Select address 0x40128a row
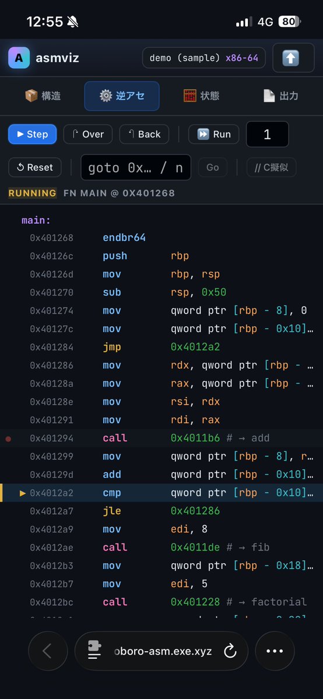323x699 pixels. click(x=161, y=384)
